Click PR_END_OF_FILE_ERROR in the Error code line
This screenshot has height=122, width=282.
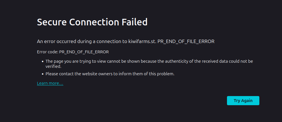point(84,52)
